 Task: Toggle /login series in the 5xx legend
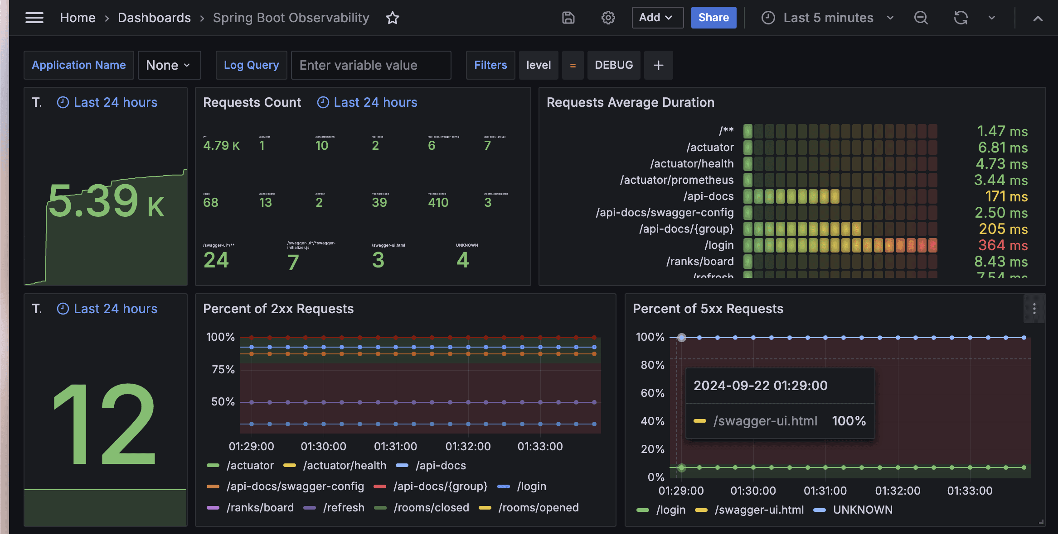point(670,510)
